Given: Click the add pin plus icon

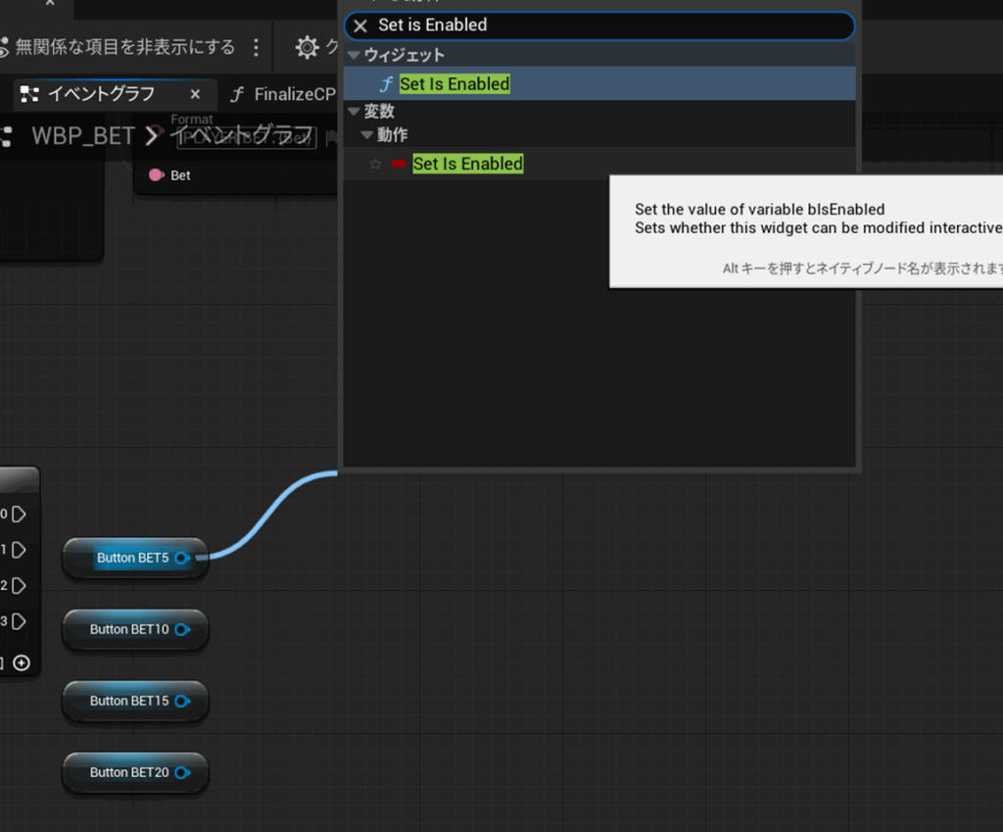Looking at the screenshot, I should pyautogui.click(x=22, y=662).
